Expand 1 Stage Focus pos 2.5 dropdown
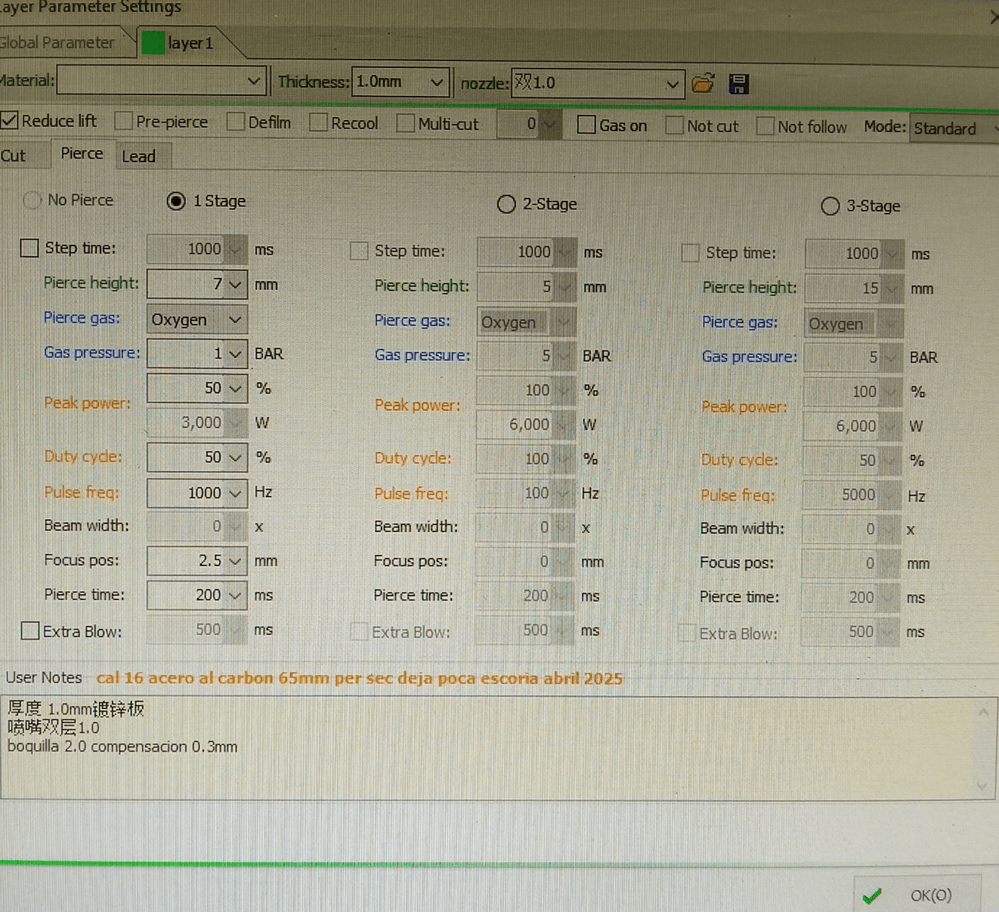 coord(235,561)
